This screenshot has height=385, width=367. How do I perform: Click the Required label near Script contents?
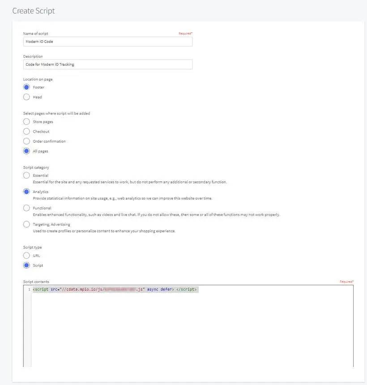(x=346, y=282)
